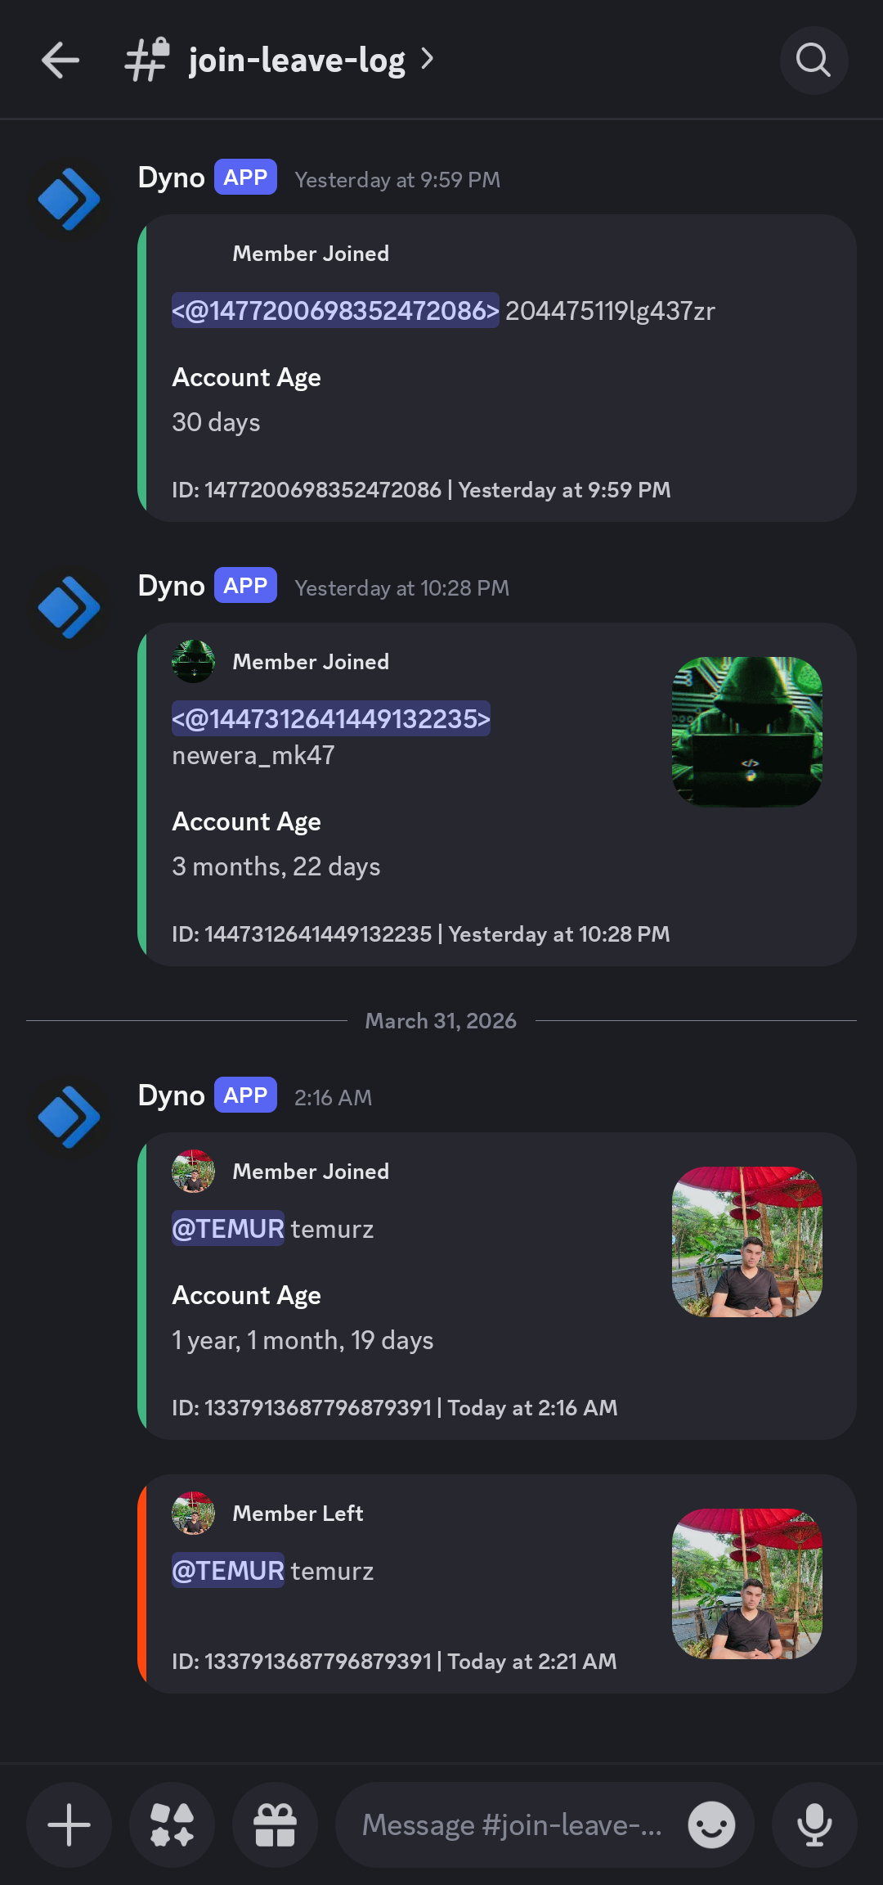
Task: Tap the user mention ending in 472086
Action: point(335,311)
